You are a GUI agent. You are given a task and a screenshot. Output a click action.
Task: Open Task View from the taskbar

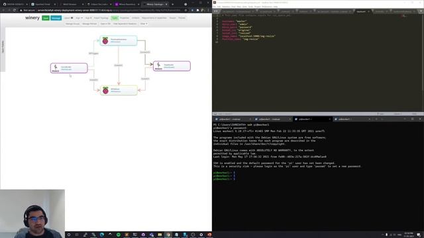(77, 235)
